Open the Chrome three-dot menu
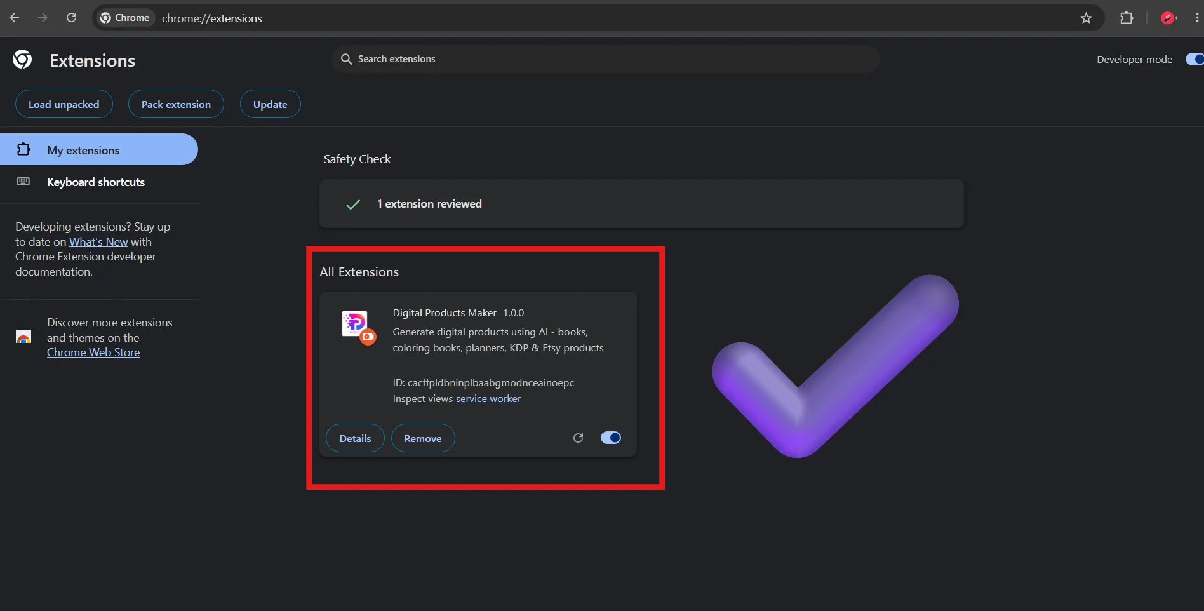The width and height of the screenshot is (1204, 611). 1197,18
